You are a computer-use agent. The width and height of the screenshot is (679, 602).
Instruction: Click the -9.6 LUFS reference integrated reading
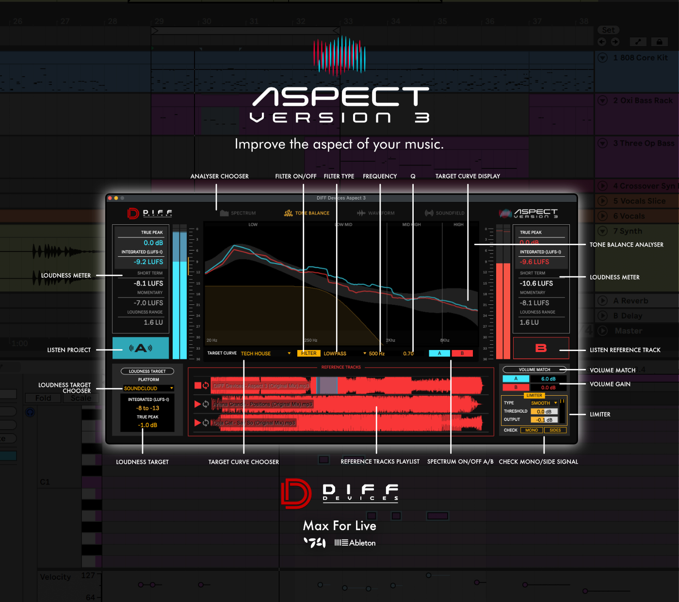[x=534, y=262]
